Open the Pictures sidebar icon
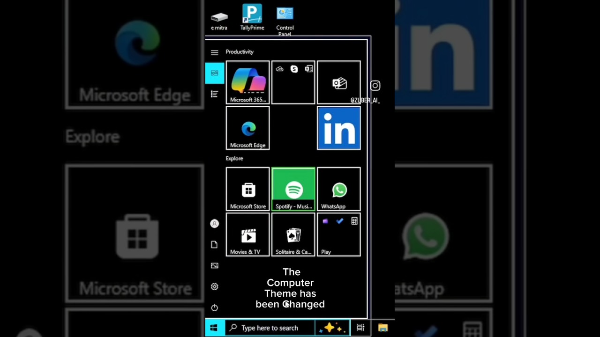This screenshot has width=600, height=337. [x=215, y=265]
